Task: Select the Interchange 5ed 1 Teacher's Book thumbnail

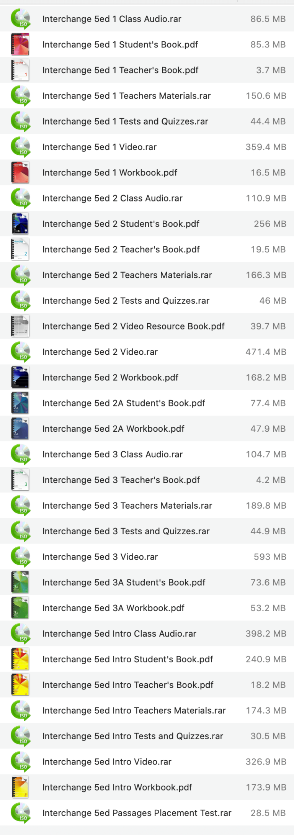Action: [20, 70]
